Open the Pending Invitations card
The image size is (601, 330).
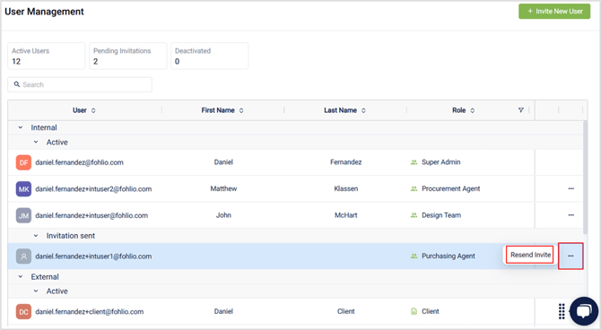pos(128,56)
